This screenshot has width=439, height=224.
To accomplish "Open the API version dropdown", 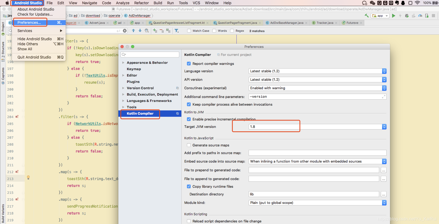I will coord(317,79).
